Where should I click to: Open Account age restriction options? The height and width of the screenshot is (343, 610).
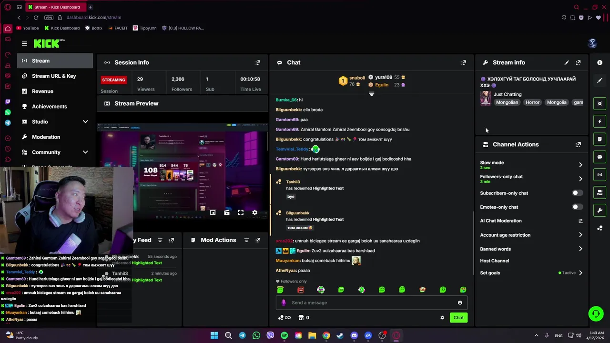531,235
